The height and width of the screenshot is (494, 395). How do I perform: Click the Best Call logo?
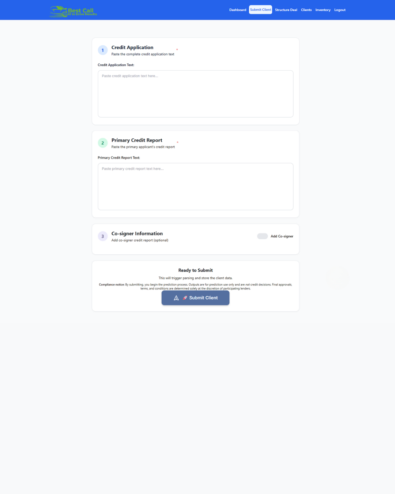72,11
